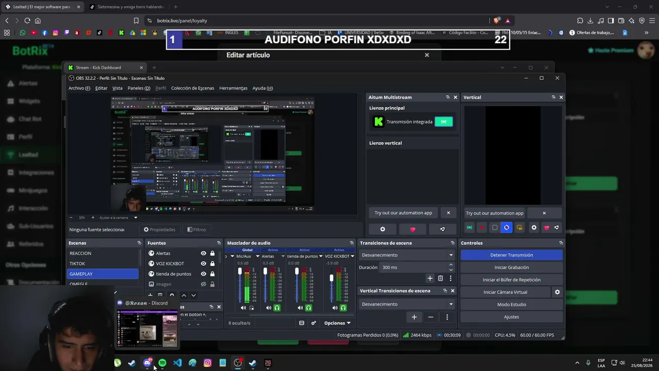Mute the VOZ KICKBOT speaker icon
This screenshot has width=659, height=371.
point(335,308)
